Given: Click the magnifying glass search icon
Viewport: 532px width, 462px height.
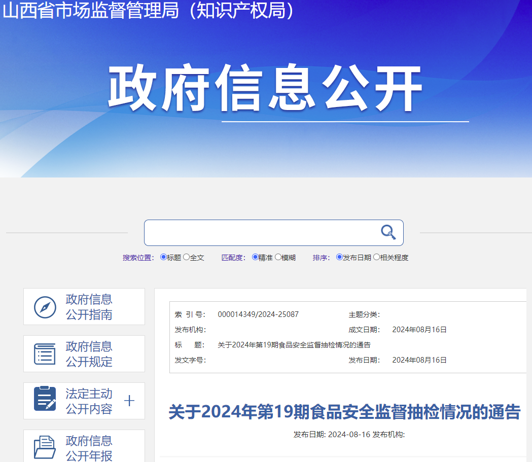Looking at the screenshot, I should pyautogui.click(x=388, y=232).
